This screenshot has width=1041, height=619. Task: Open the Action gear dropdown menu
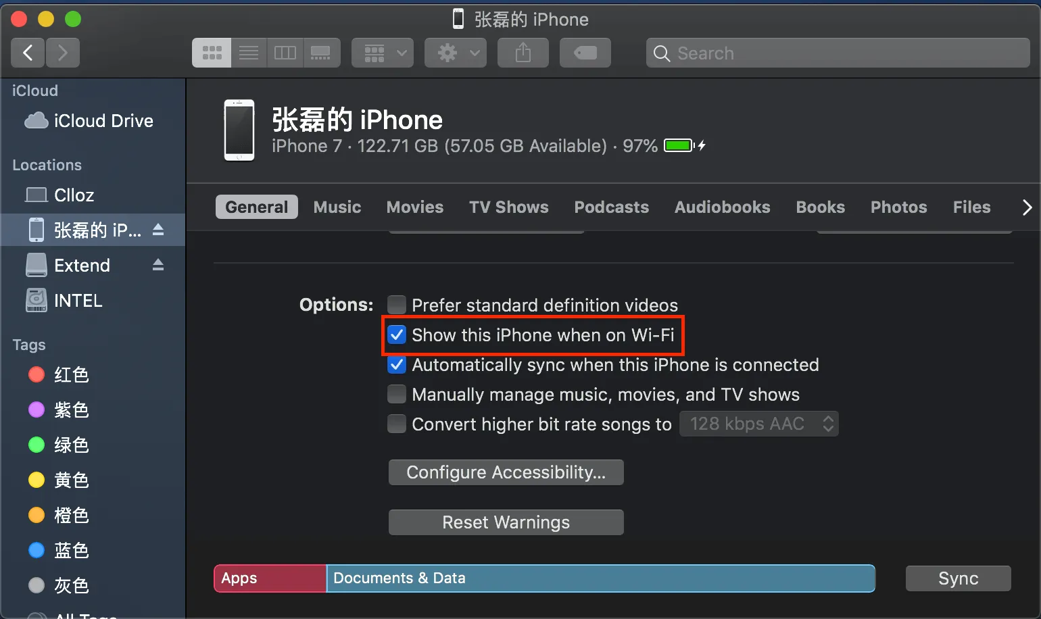click(456, 53)
